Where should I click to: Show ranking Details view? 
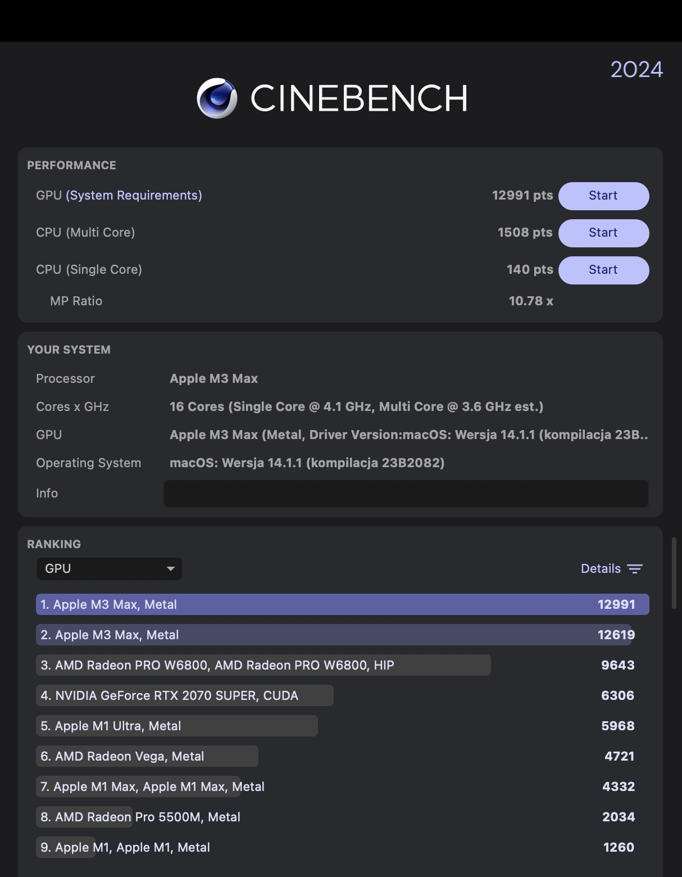(x=601, y=569)
